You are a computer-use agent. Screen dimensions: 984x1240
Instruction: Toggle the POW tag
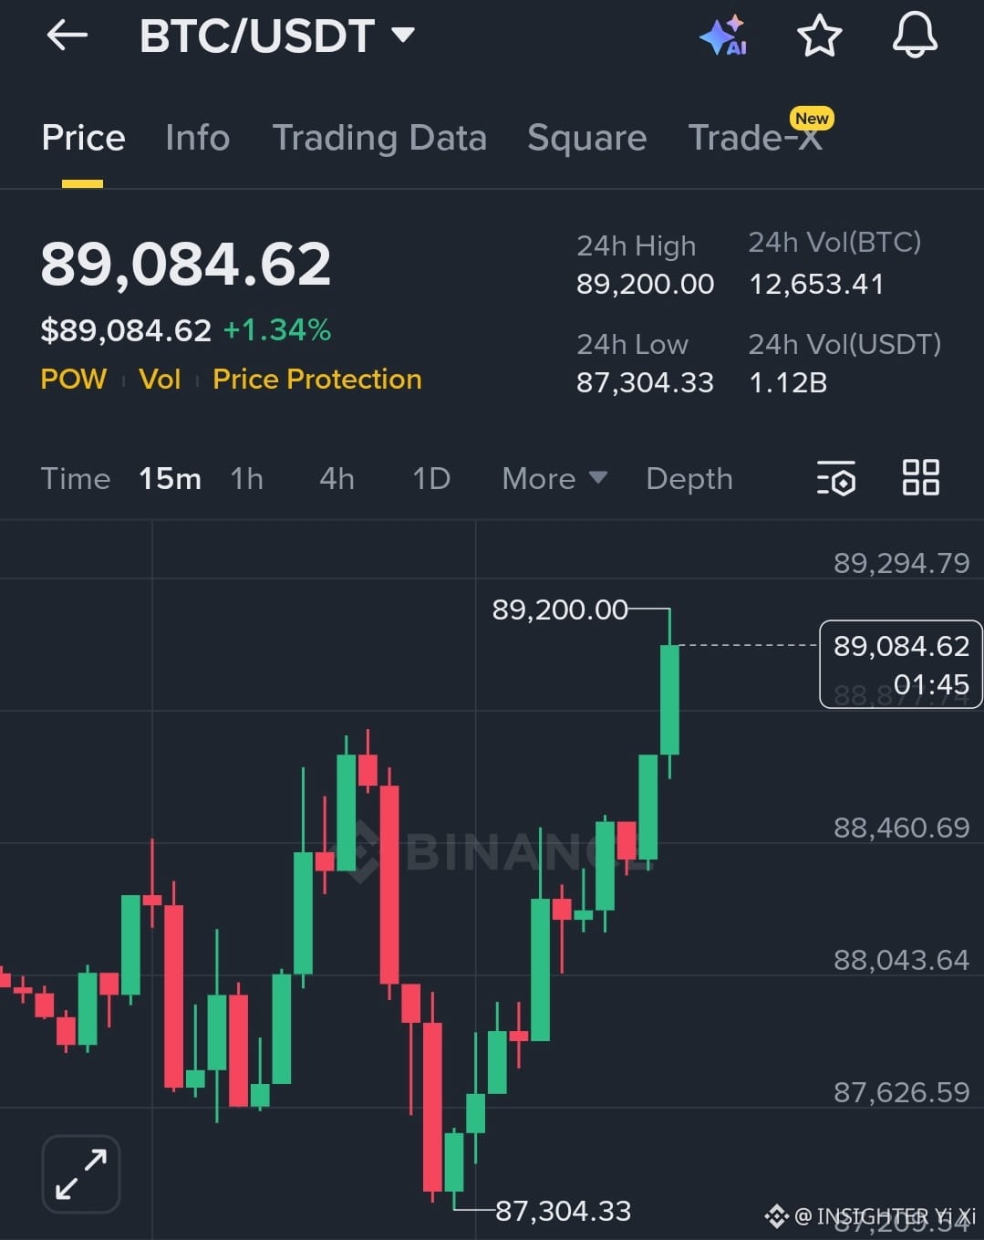pos(73,379)
